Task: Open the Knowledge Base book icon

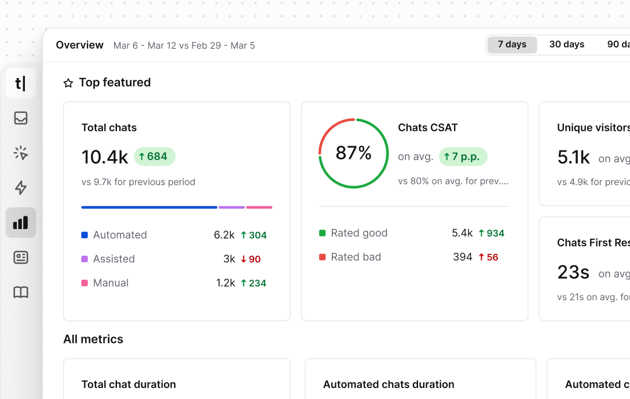Action: (20, 292)
